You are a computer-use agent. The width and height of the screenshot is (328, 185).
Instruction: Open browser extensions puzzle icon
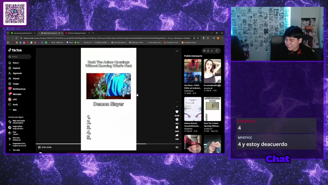tap(208, 38)
